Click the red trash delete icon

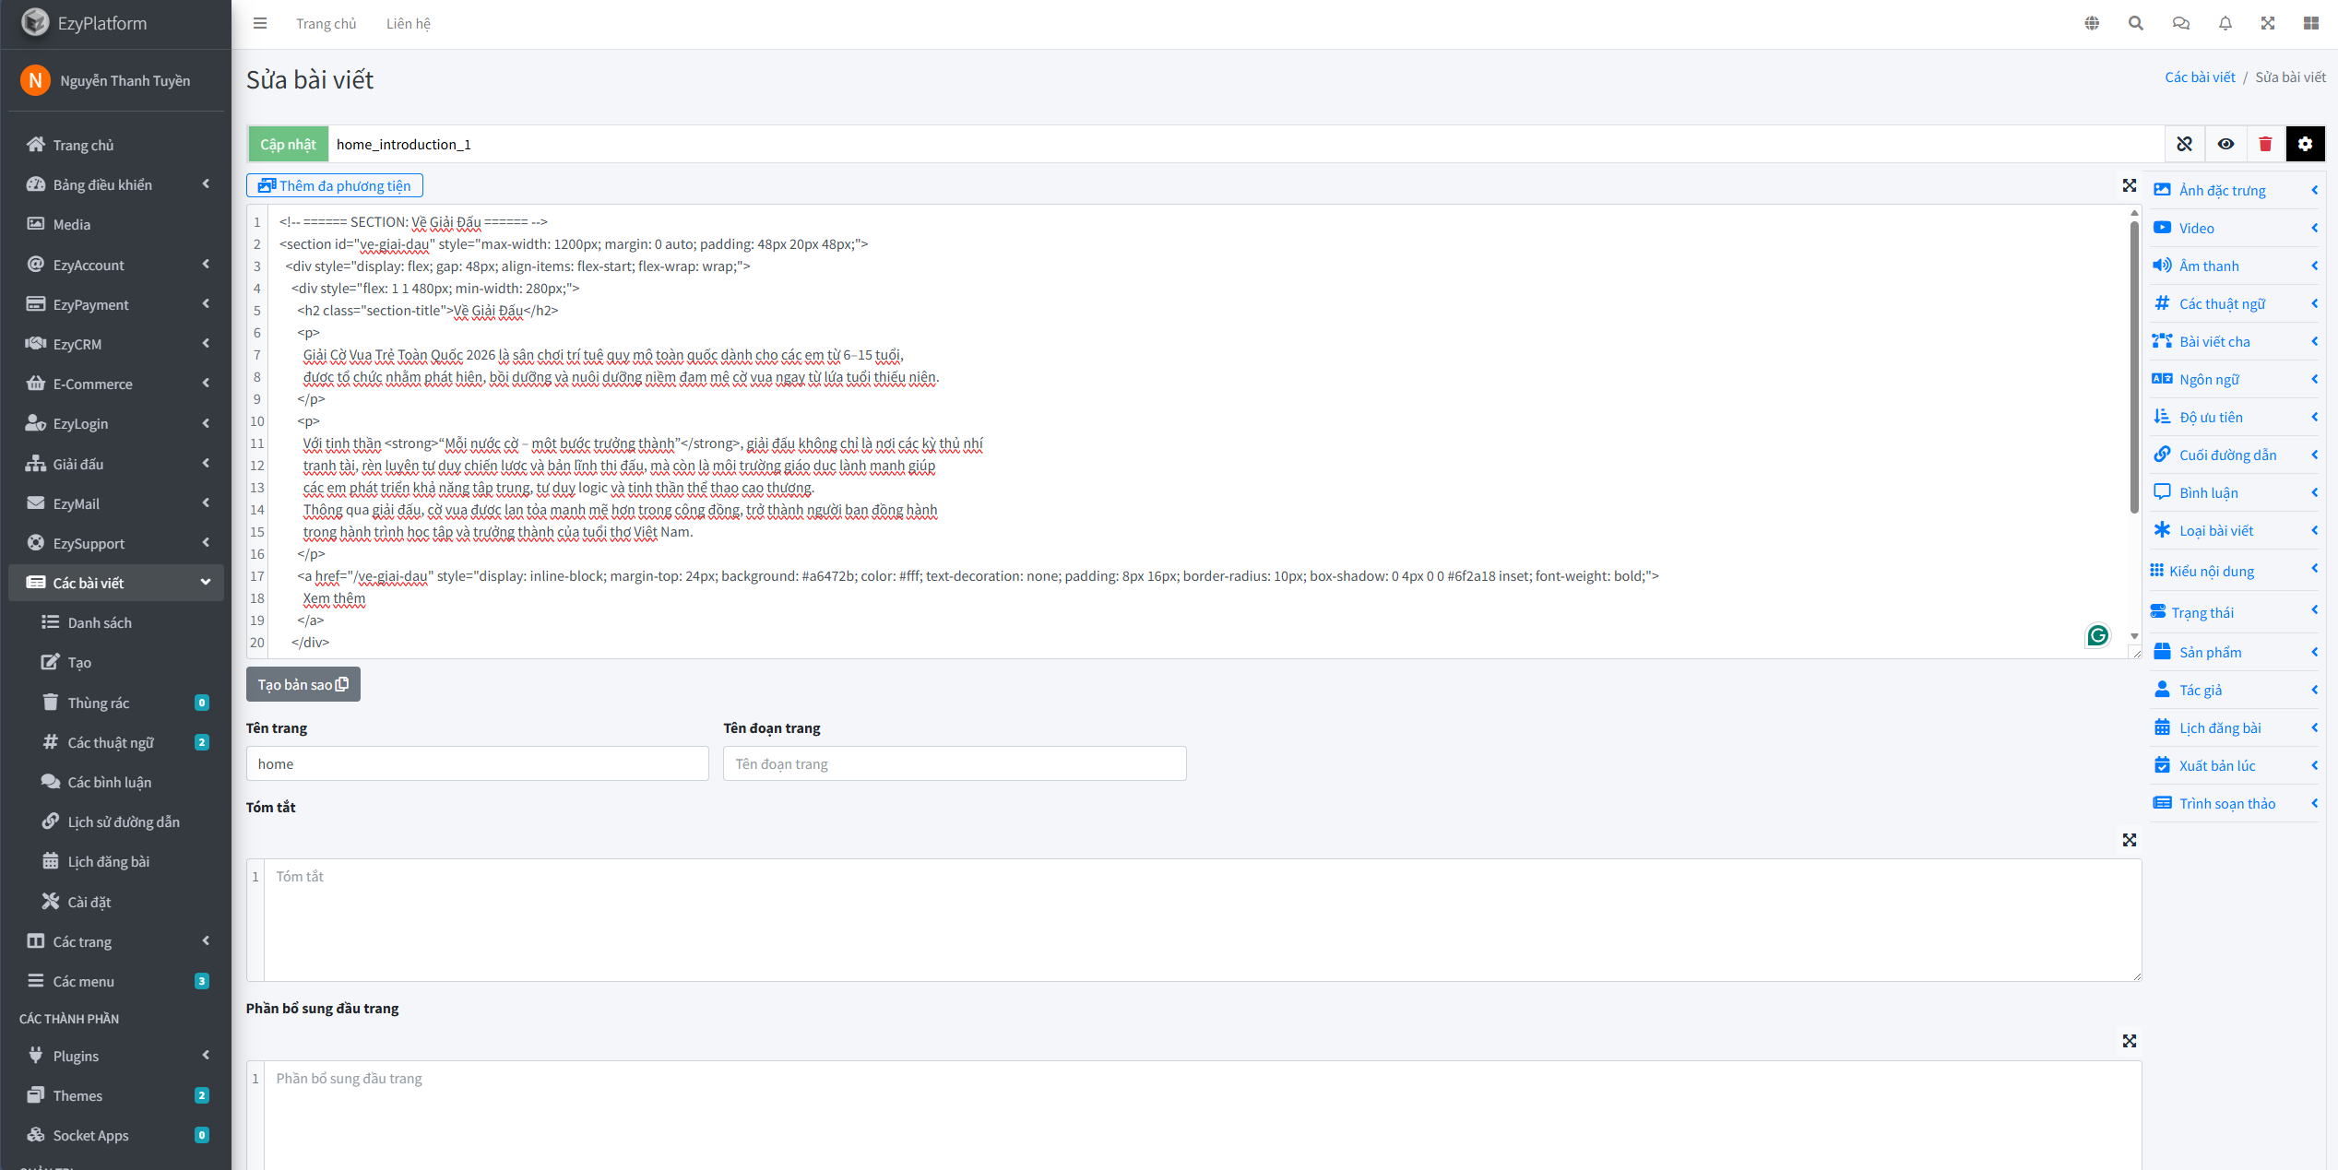click(x=2265, y=144)
